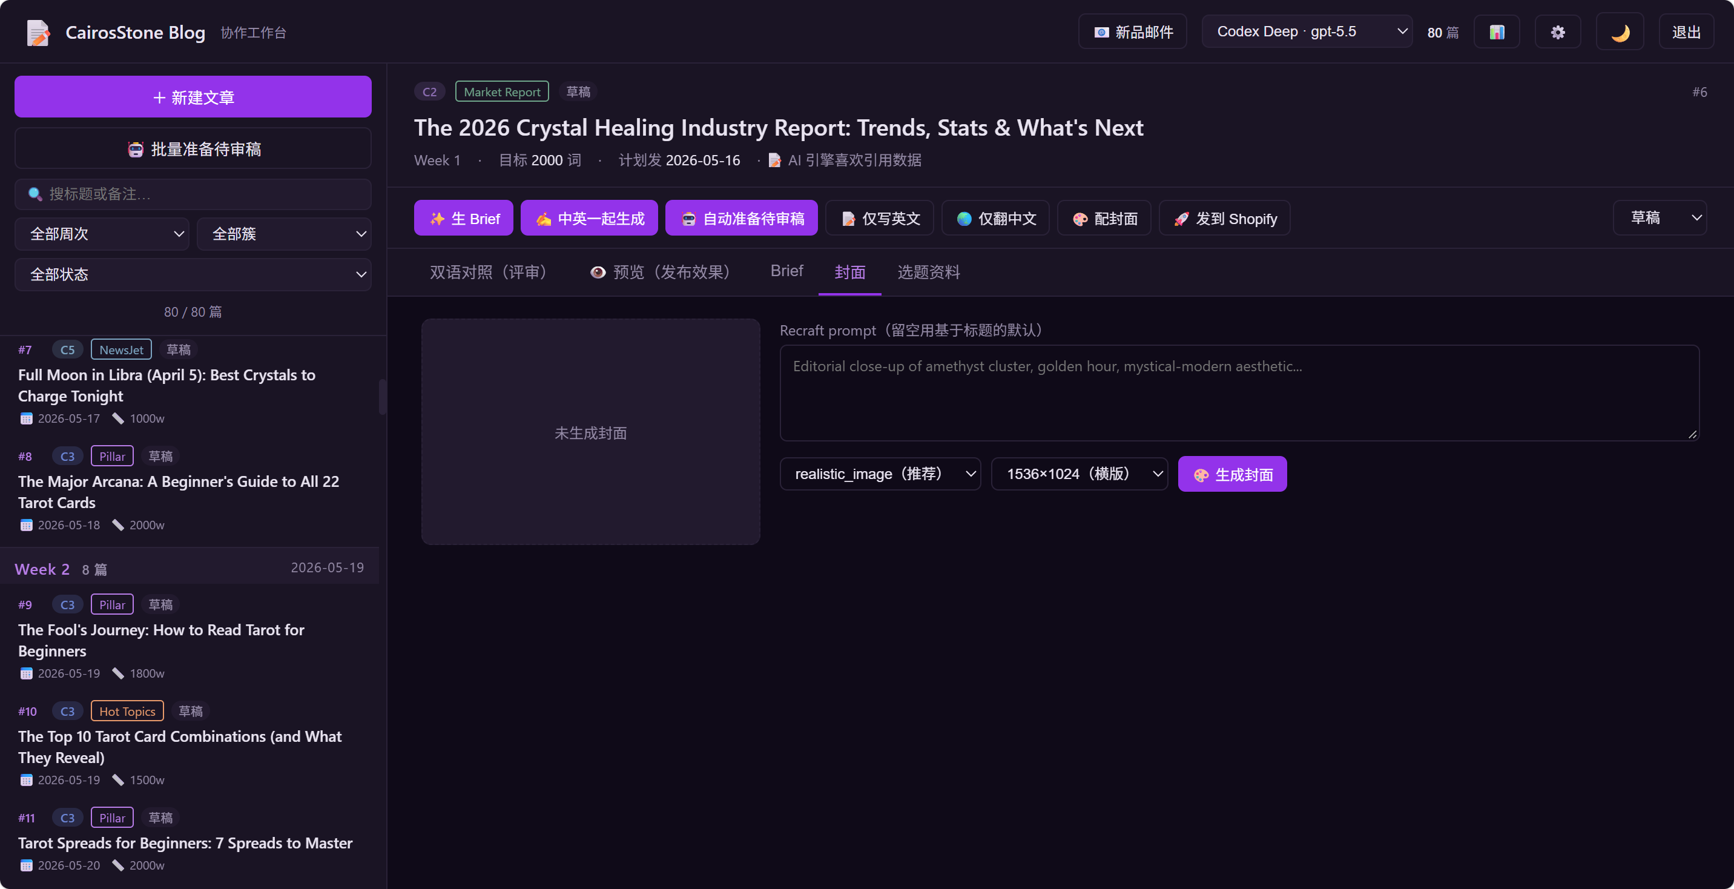1734x889 pixels.
Task: Click the 生 Brief button
Action: point(464,218)
